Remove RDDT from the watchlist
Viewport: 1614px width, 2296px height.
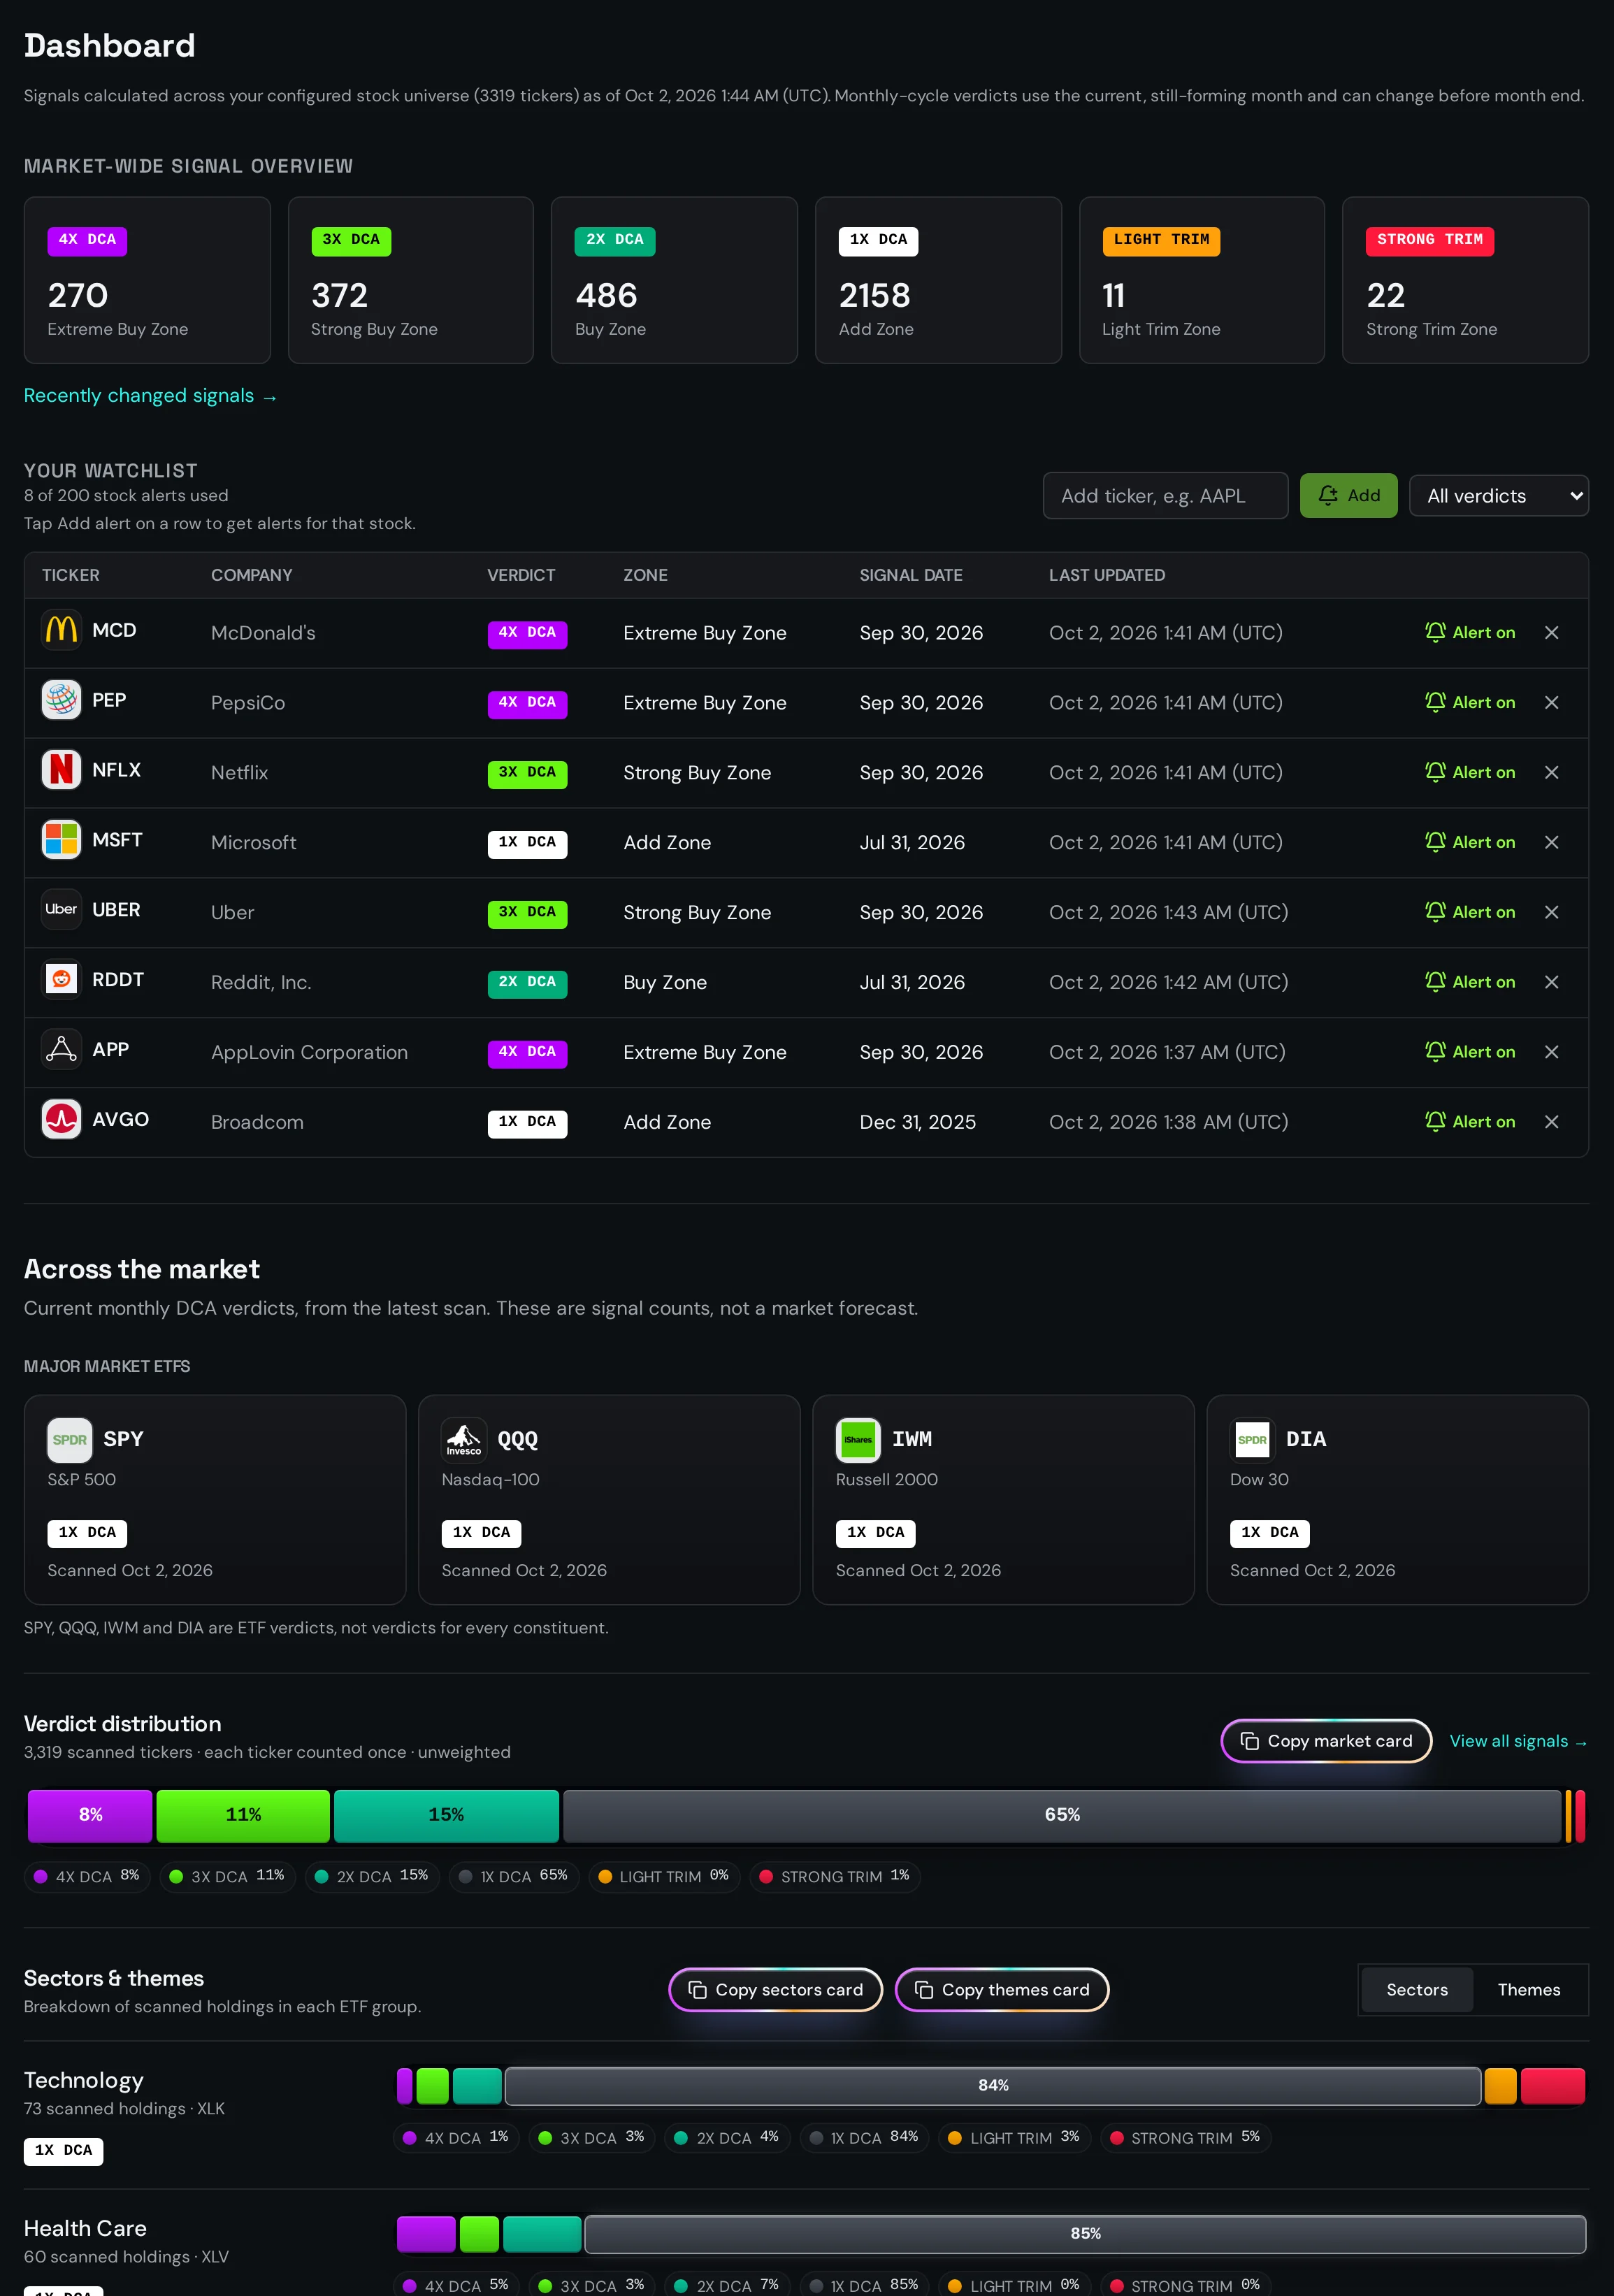(x=1551, y=983)
